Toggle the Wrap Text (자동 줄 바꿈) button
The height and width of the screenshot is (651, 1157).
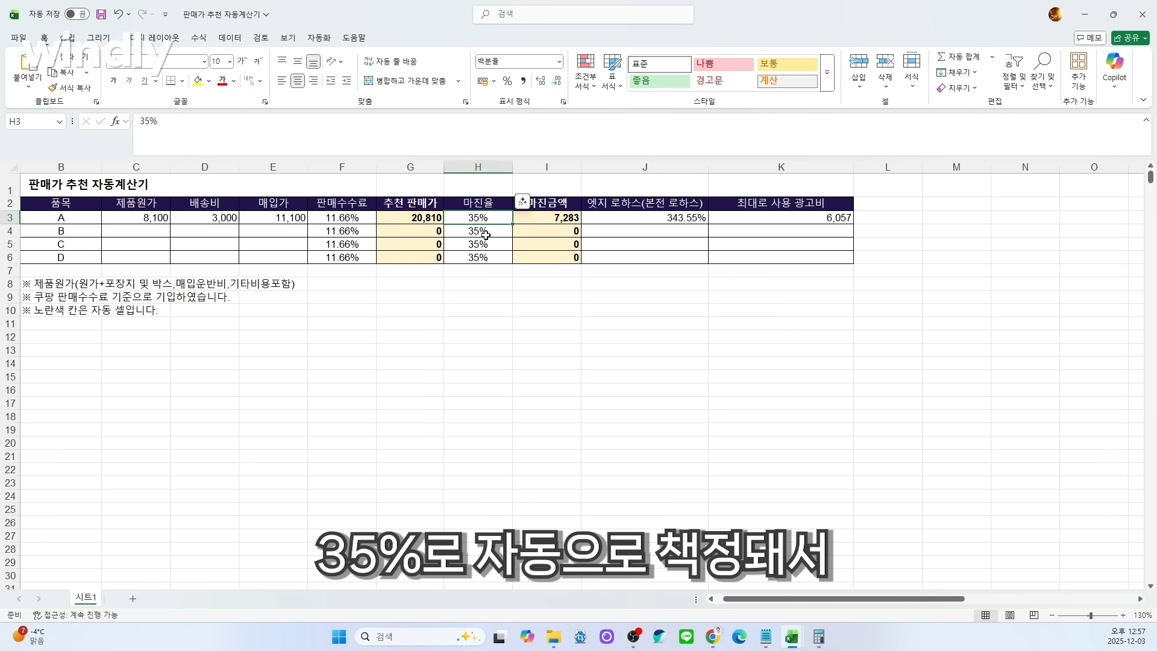tap(390, 61)
